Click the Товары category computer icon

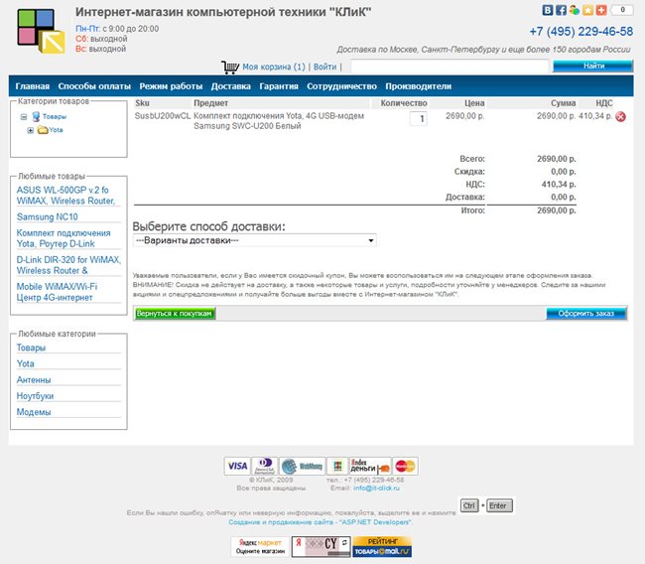(36, 116)
